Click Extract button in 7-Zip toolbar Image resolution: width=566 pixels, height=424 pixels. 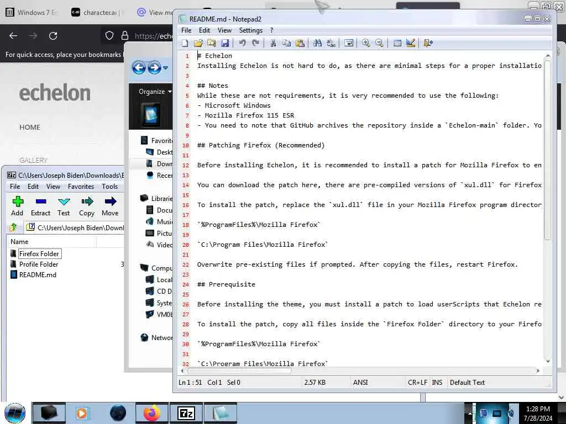[40, 206]
